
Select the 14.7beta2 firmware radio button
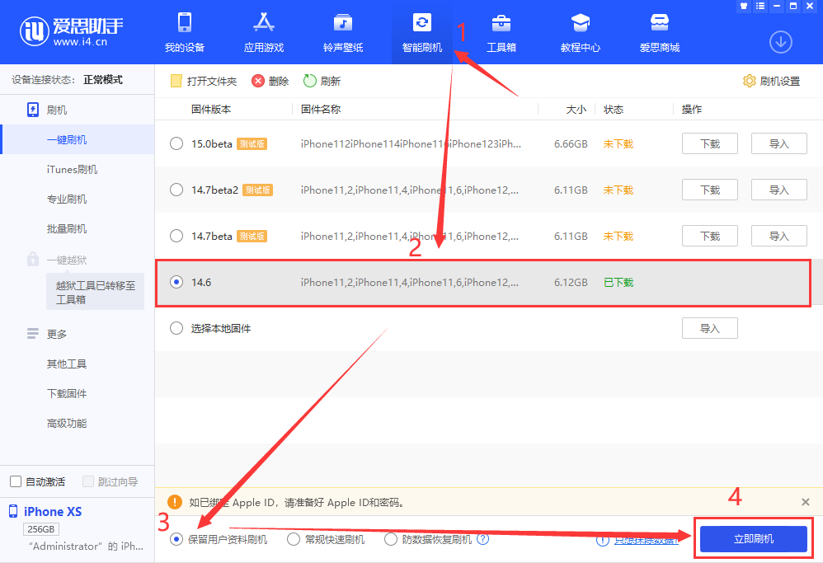176,190
